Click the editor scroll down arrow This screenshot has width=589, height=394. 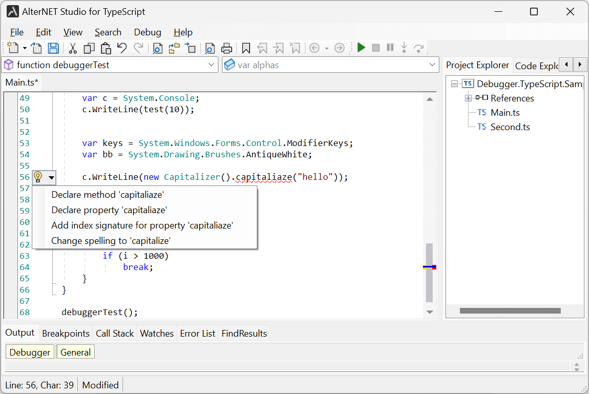(430, 312)
